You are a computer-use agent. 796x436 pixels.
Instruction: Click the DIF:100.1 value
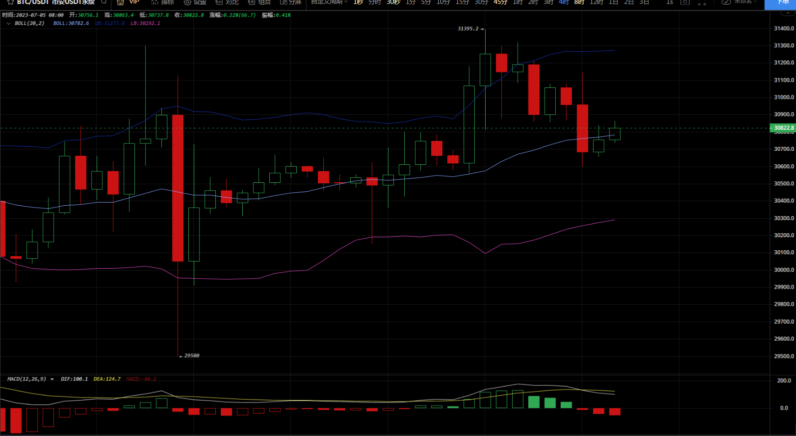74,379
